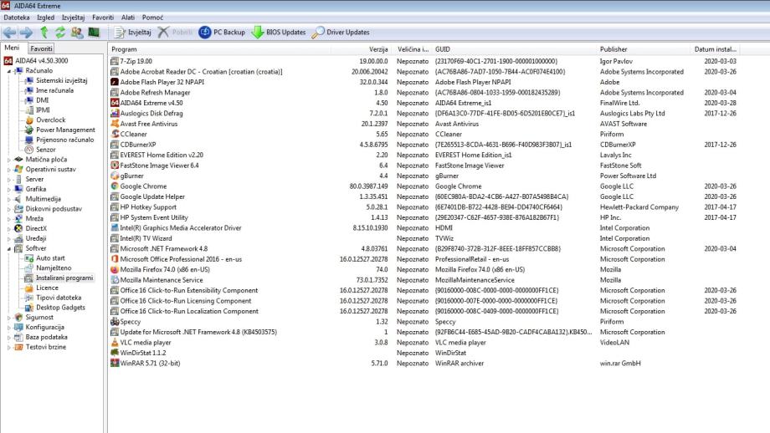Expand the Server tree node
Viewport: 770px width, 433px height.
click(x=9, y=180)
